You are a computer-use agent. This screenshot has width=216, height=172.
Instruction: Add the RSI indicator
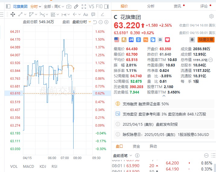54,167
